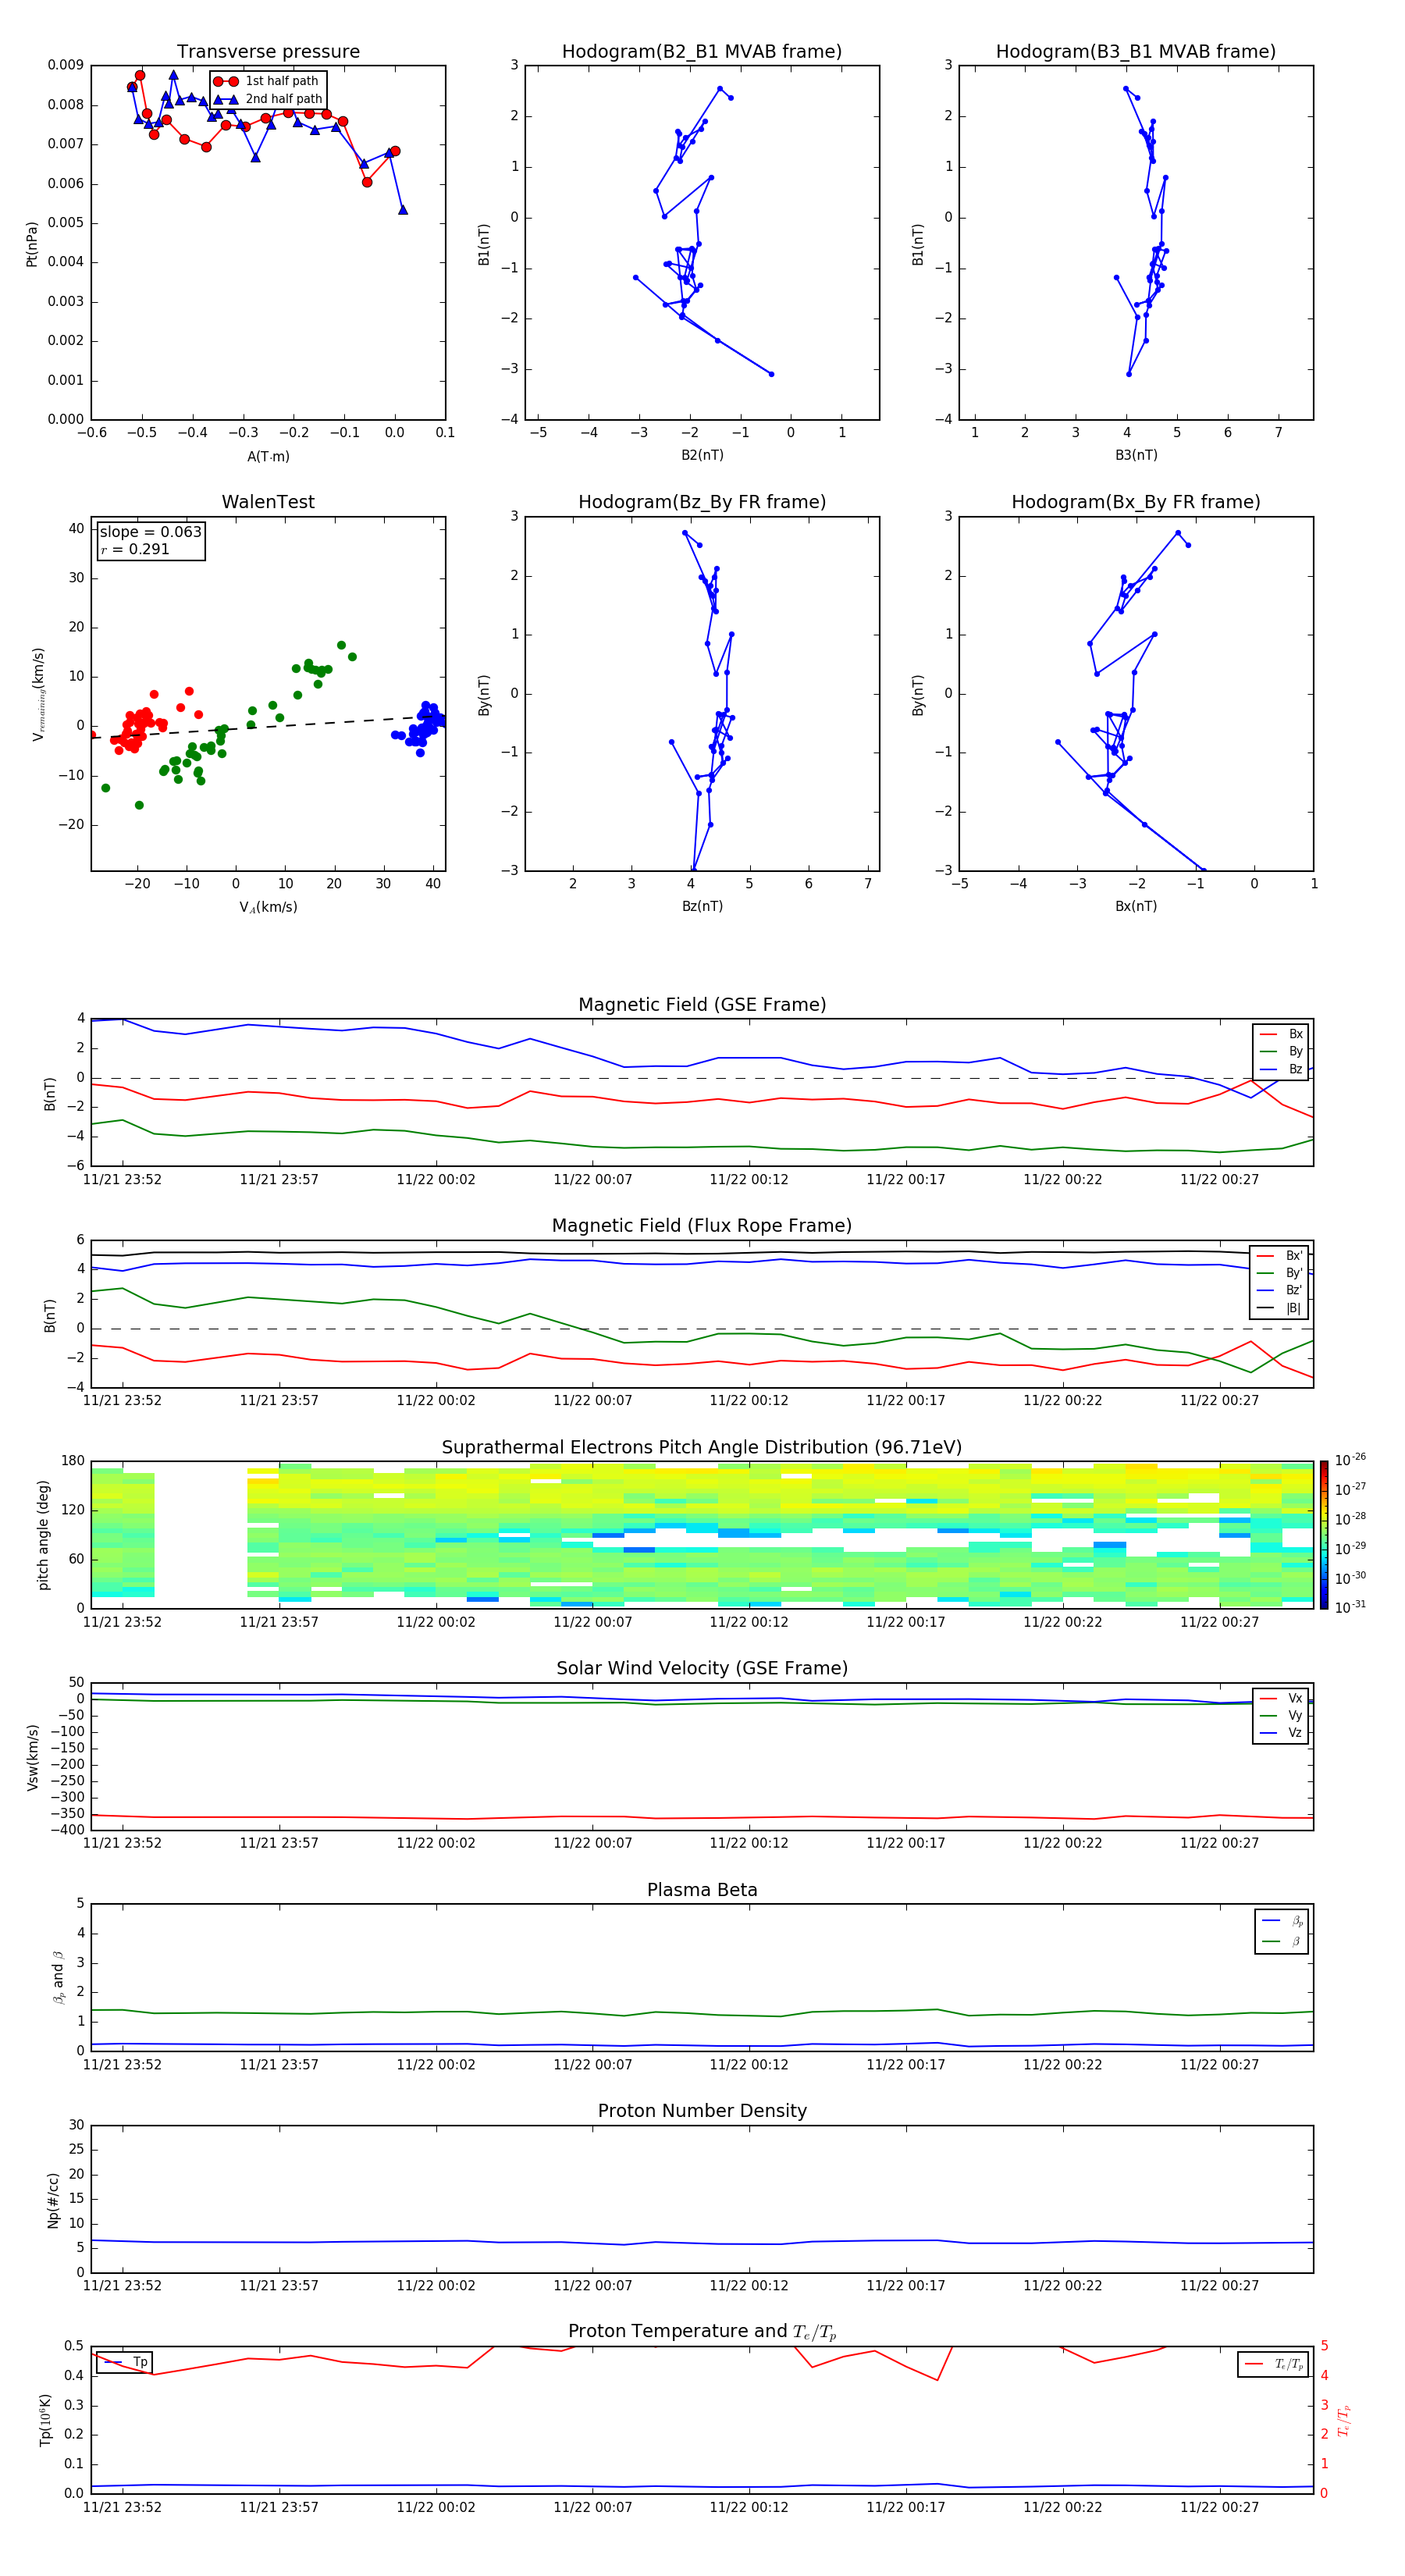Click the WalenTest plot title

(268, 502)
